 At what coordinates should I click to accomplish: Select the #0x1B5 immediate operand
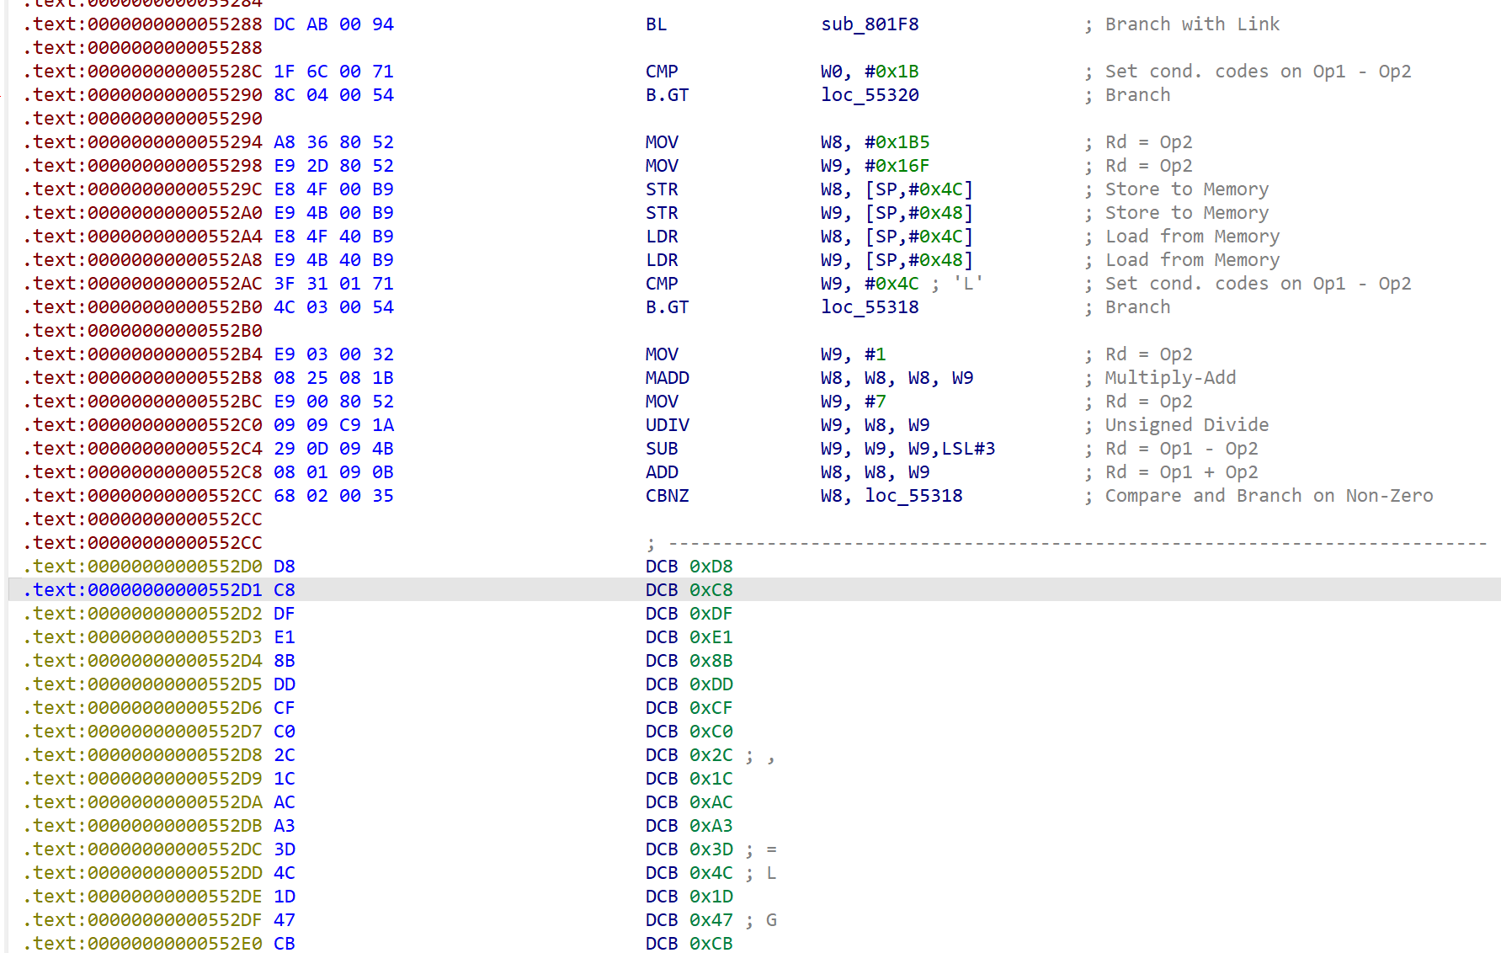tap(897, 142)
